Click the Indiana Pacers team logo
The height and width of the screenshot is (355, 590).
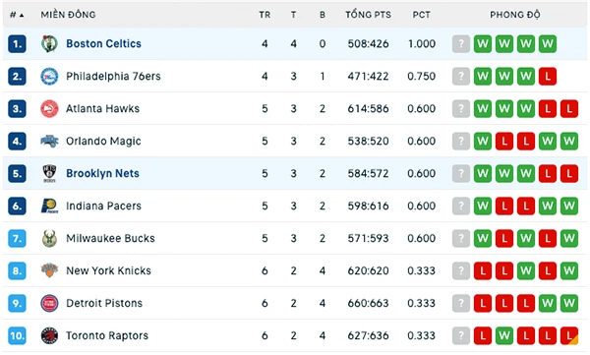tap(49, 206)
